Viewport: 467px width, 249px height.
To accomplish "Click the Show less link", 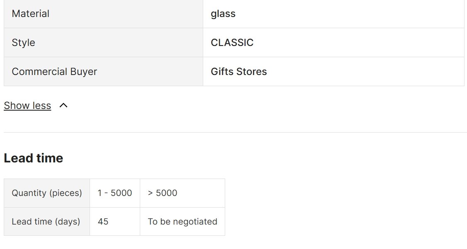I will tap(27, 106).
